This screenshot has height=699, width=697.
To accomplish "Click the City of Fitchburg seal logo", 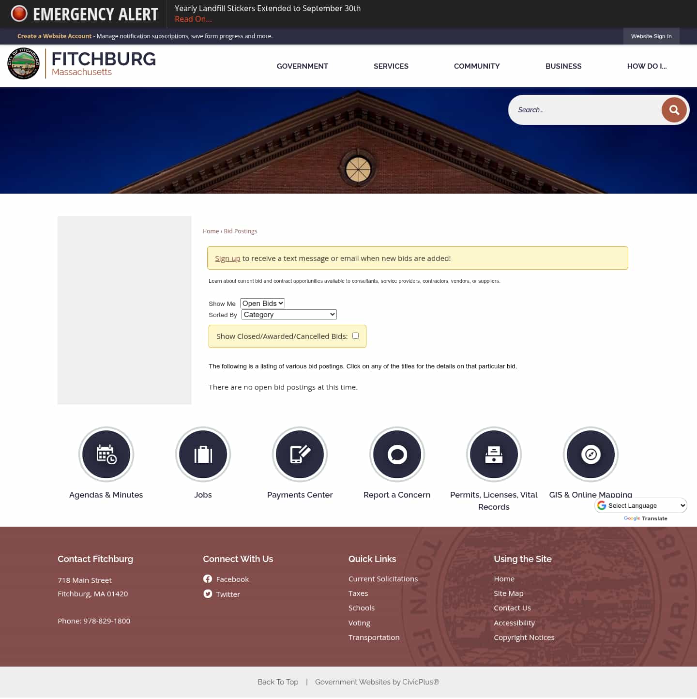I will tap(23, 63).
